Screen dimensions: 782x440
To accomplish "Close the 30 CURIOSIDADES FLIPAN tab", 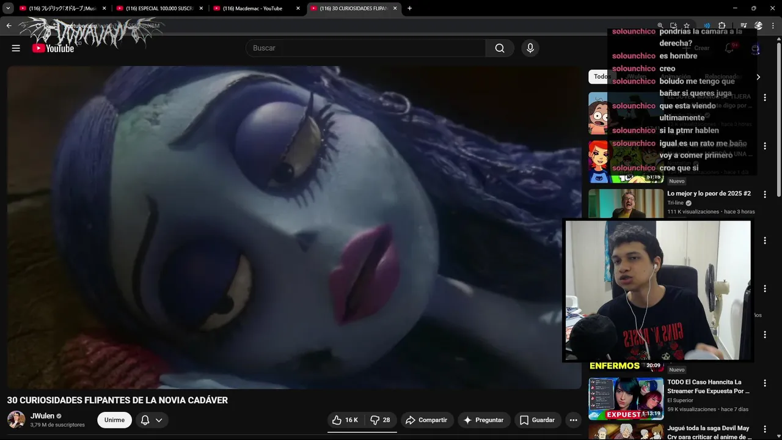I will coord(395,9).
